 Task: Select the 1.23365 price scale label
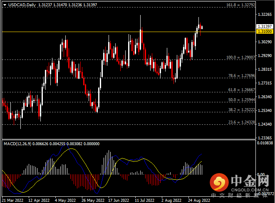point(265,138)
